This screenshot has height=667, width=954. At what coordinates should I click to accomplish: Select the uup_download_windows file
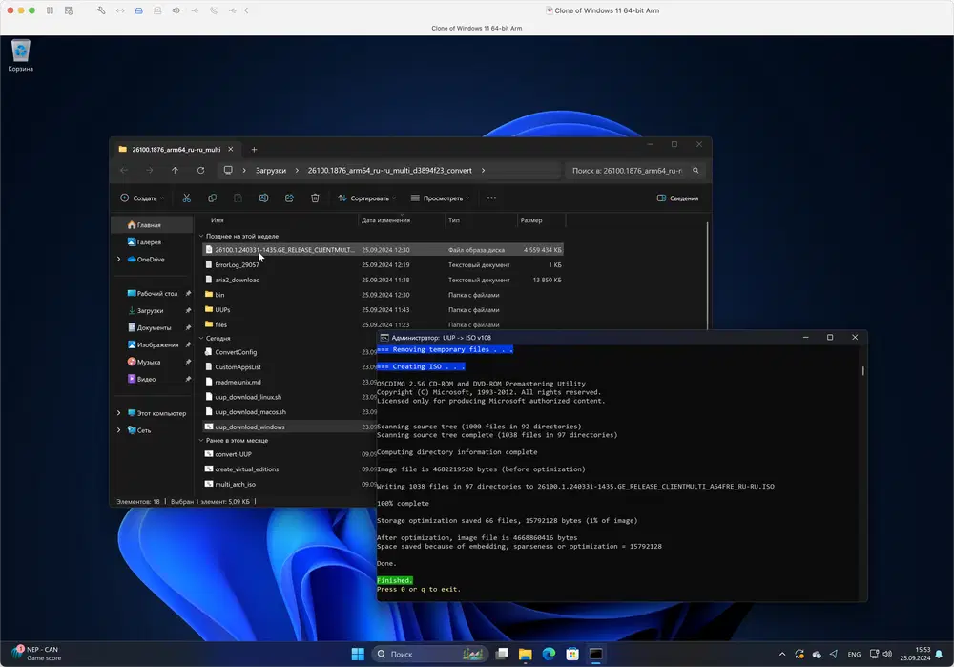pos(249,427)
